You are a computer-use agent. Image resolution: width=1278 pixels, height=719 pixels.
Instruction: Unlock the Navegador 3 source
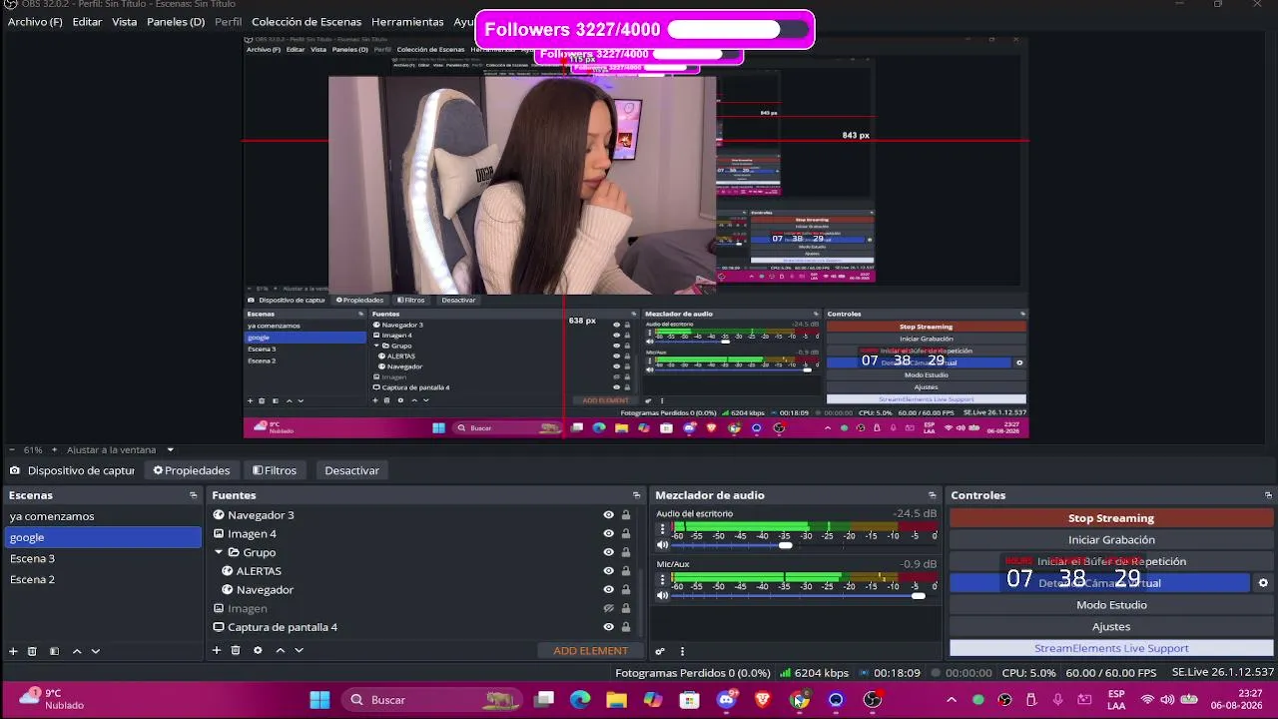click(626, 515)
